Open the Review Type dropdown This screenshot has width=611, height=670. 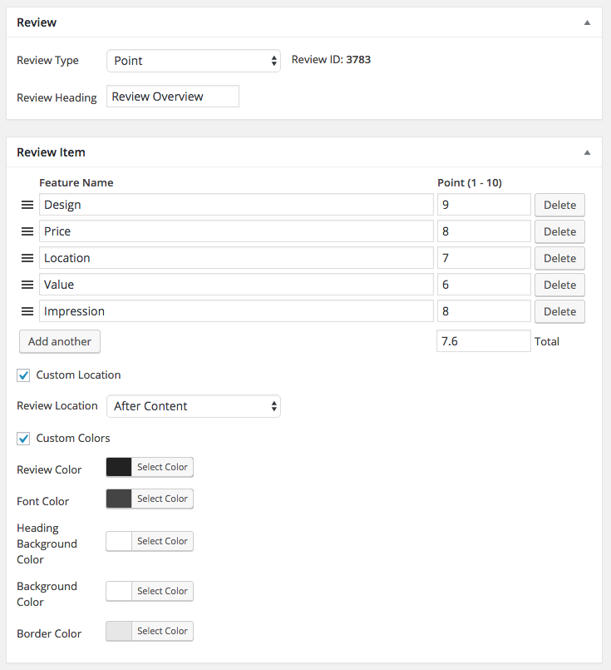click(194, 61)
